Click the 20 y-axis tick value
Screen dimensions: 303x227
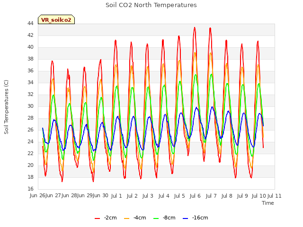(30, 165)
